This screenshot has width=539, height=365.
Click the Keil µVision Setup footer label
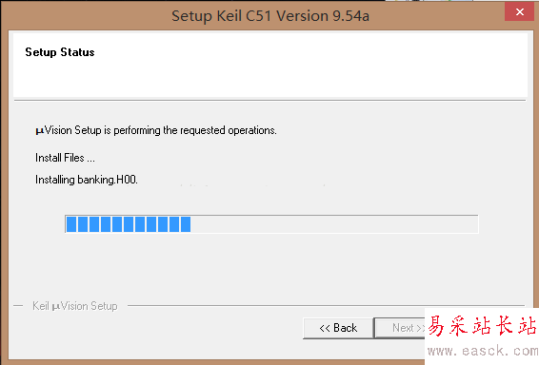point(75,306)
